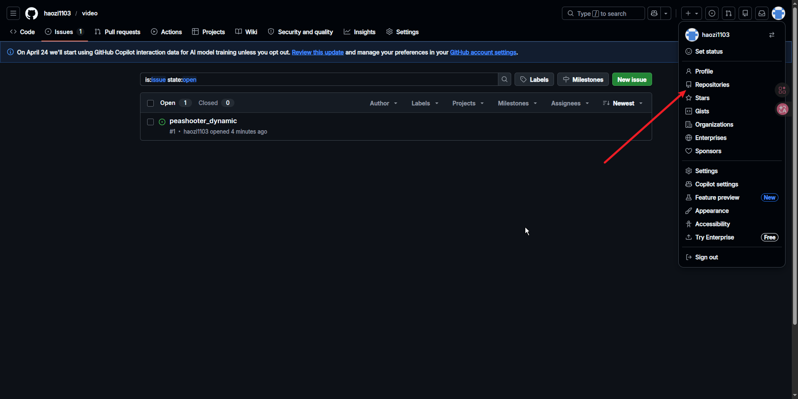
Task: Click the user avatar in header
Action: pyautogui.click(x=778, y=13)
